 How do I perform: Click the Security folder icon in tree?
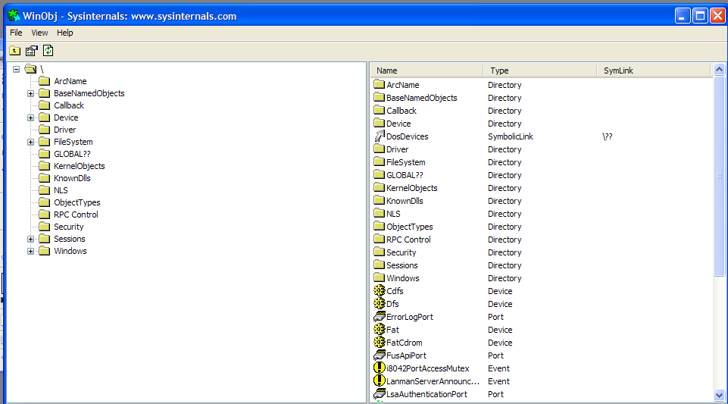(45, 227)
